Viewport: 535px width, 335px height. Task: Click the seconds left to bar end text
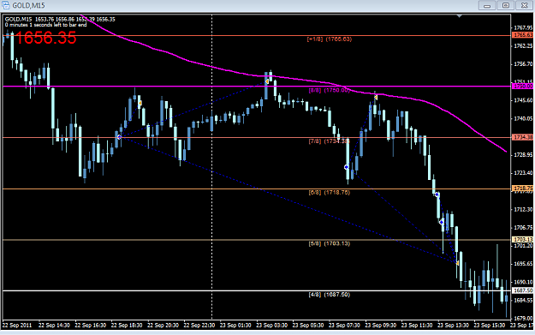[45, 25]
